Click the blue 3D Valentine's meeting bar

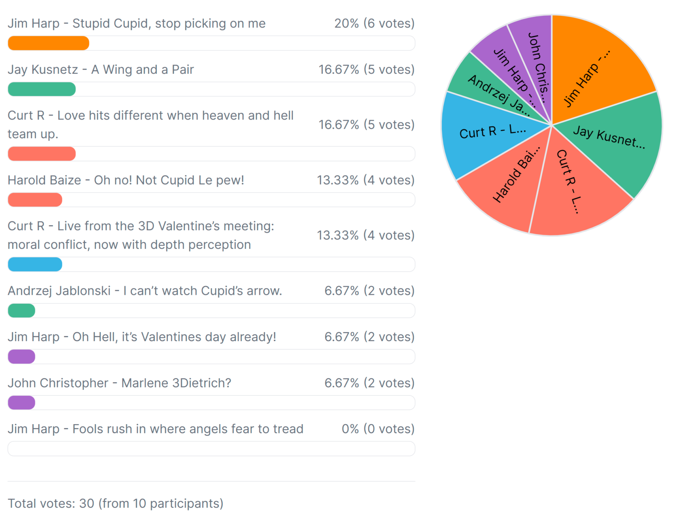tap(35, 264)
